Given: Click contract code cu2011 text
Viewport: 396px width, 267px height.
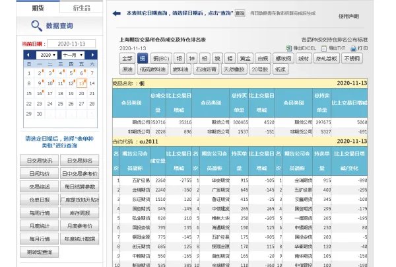Looking at the screenshot, I should click(148, 141).
